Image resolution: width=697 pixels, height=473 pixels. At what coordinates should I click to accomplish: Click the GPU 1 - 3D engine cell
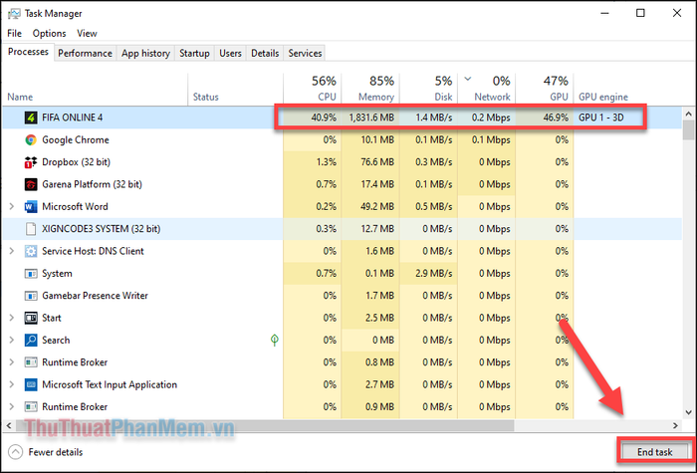click(601, 118)
